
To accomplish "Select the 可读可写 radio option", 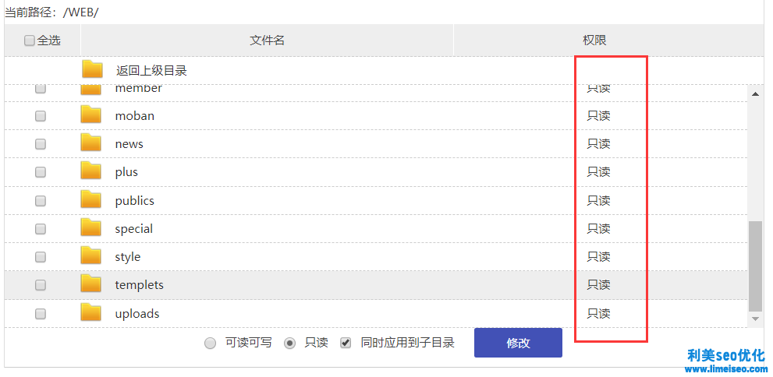I will click(x=211, y=343).
